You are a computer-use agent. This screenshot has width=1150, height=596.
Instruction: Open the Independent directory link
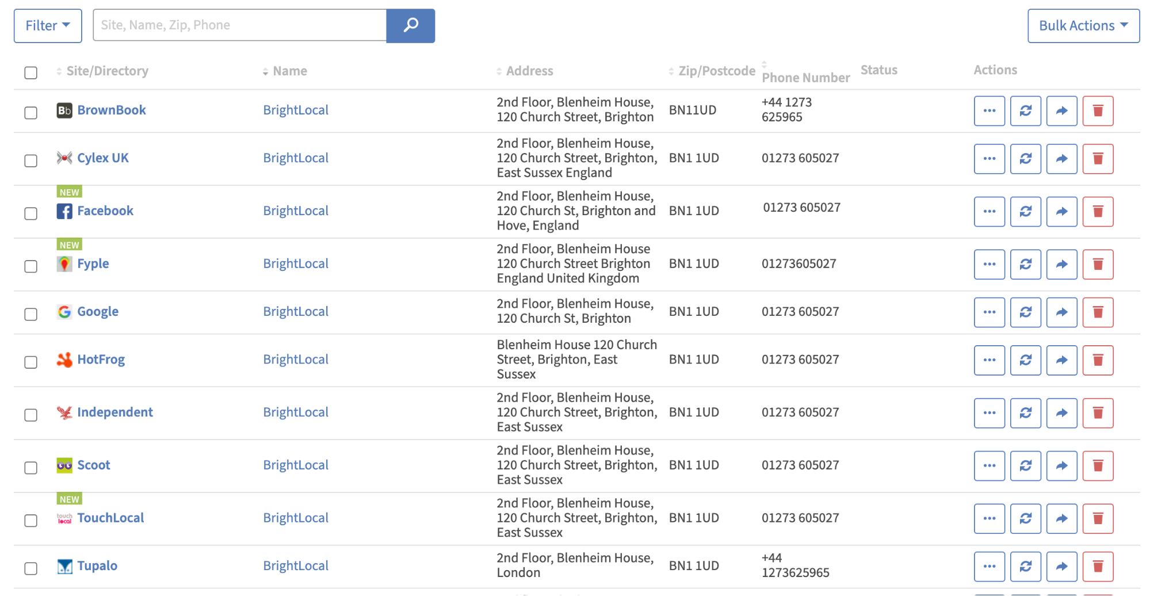tap(115, 412)
